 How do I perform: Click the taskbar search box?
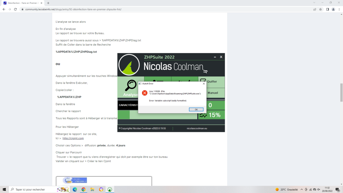coord(39,190)
